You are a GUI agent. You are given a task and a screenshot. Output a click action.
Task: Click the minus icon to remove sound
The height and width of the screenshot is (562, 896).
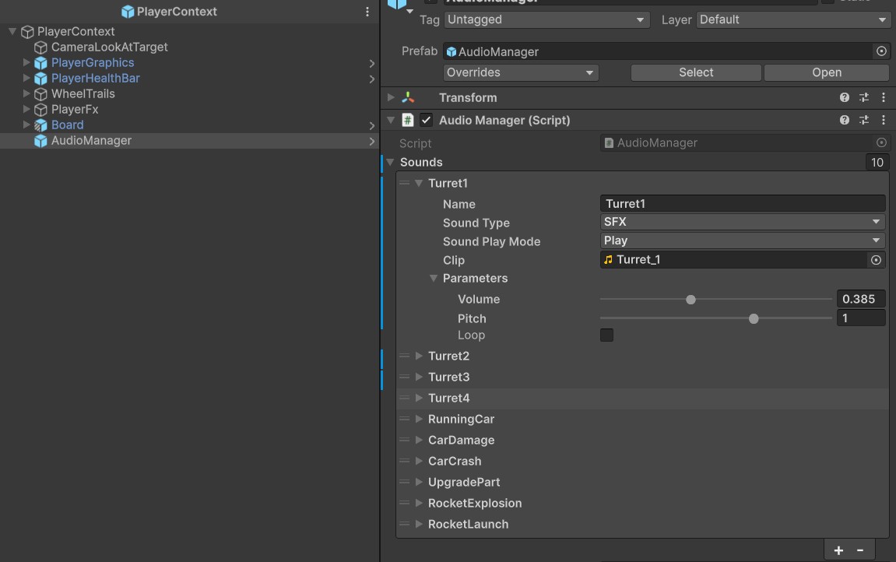click(x=860, y=550)
